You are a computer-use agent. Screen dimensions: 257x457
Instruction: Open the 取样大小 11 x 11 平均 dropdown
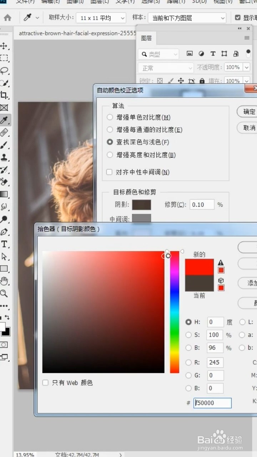[x=101, y=18]
